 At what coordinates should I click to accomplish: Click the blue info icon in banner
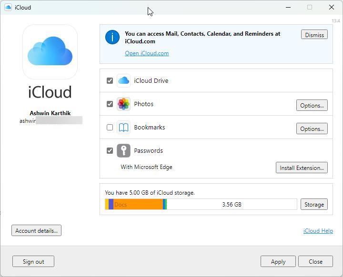point(112,37)
